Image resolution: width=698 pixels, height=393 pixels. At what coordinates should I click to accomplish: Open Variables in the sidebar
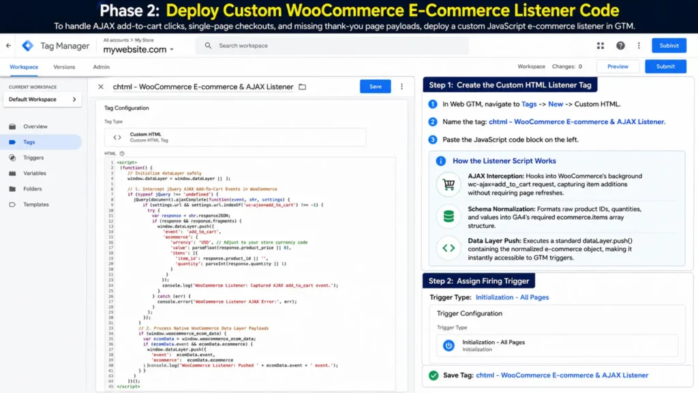point(35,173)
